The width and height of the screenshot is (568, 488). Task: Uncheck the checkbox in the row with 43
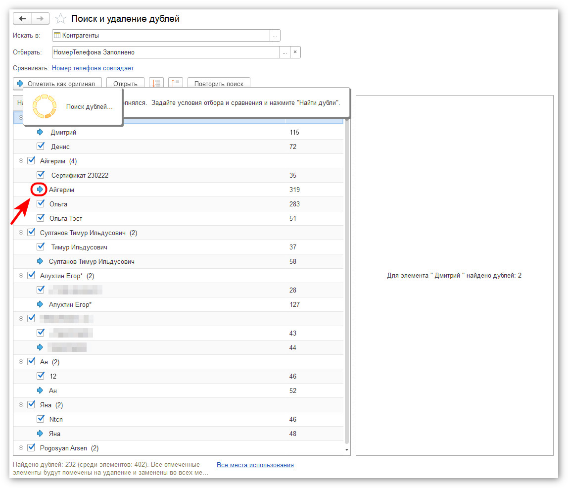pos(41,333)
